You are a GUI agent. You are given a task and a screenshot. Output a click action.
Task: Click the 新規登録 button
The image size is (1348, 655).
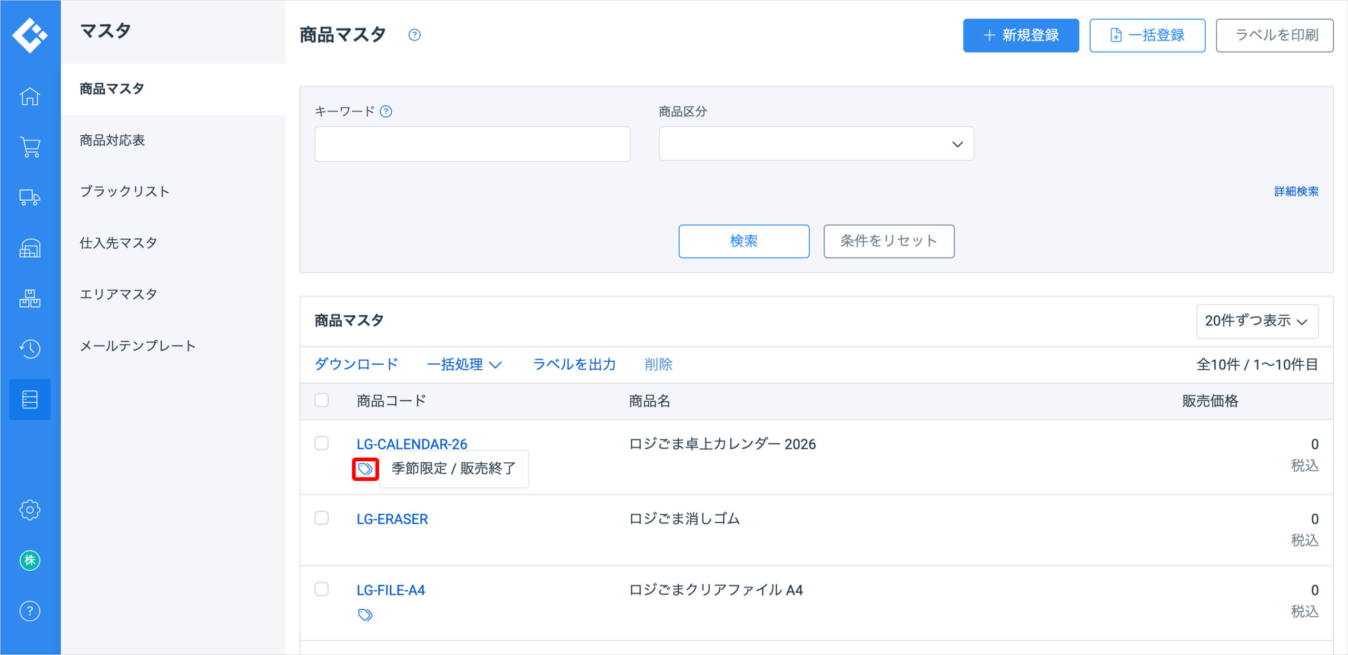(x=1021, y=35)
